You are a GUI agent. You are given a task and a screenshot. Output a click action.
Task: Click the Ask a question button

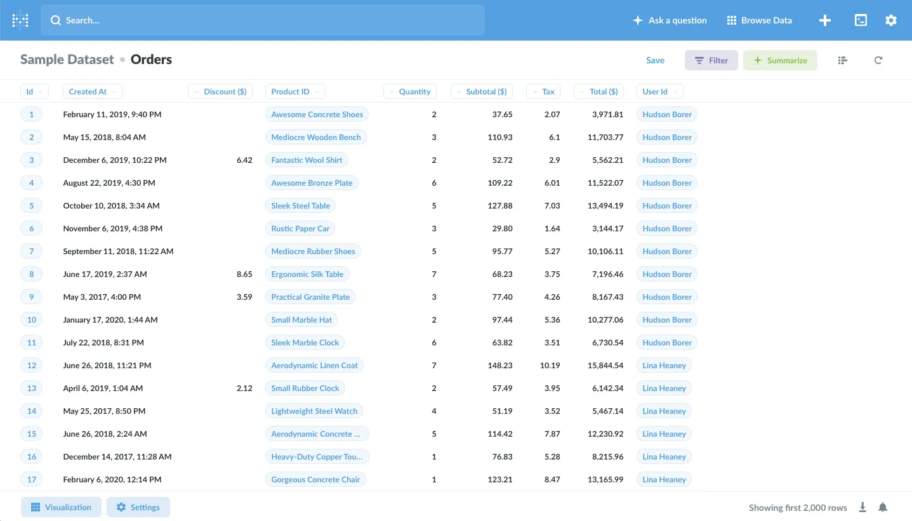(670, 20)
